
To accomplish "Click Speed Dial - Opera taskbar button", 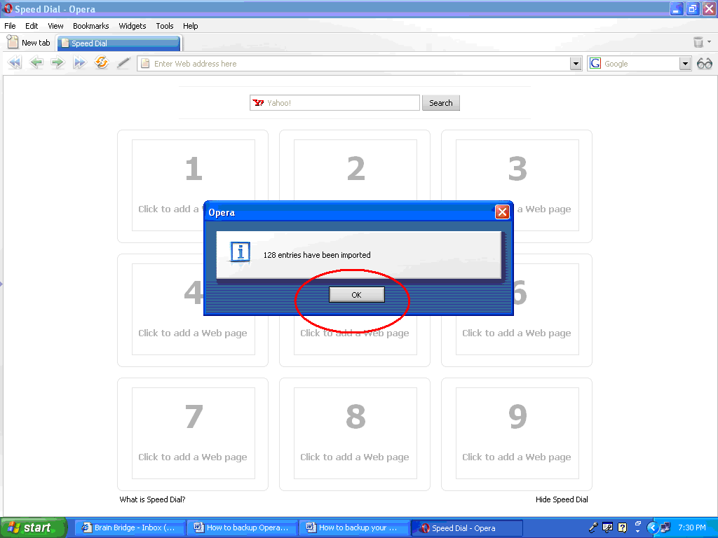I will [x=468, y=527].
